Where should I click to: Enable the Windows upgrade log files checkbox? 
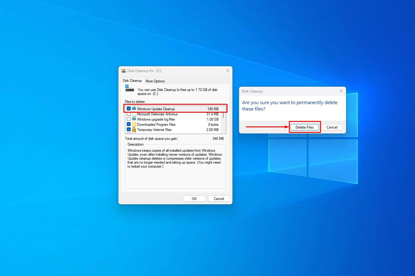129,119
